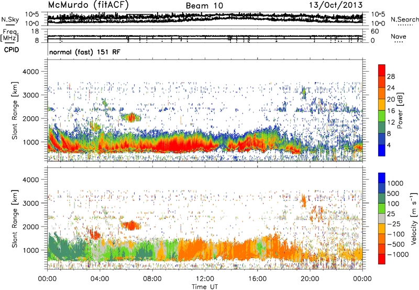
Task: Click the "16:00" time tick label
Action: tap(257, 279)
